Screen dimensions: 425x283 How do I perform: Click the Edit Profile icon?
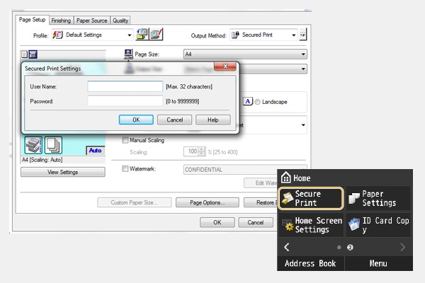(157, 35)
